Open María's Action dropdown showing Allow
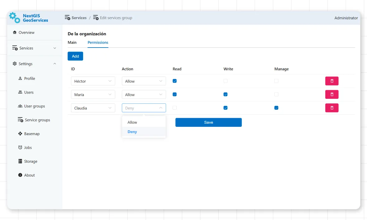This screenshot has width=367, height=220. click(x=144, y=94)
